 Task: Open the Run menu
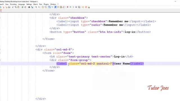[x=40, y=4]
